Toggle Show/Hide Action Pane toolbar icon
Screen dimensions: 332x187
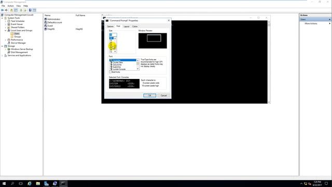(34, 10)
